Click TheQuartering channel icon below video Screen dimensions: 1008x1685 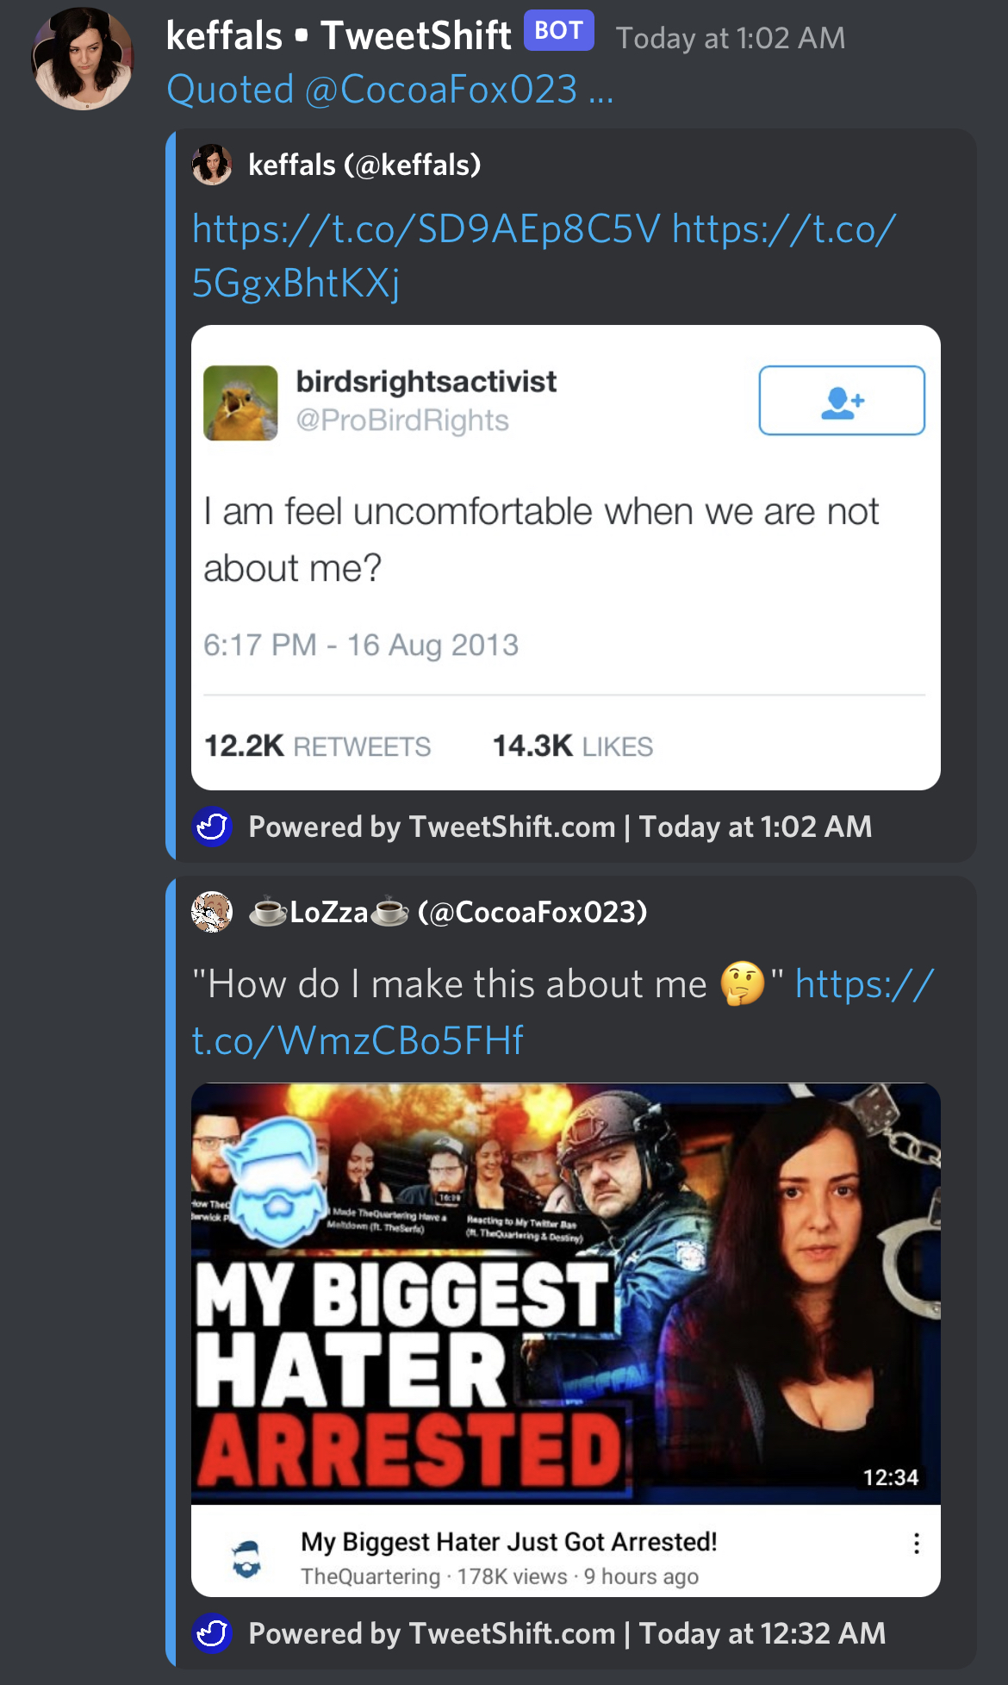[x=247, y=1559]
